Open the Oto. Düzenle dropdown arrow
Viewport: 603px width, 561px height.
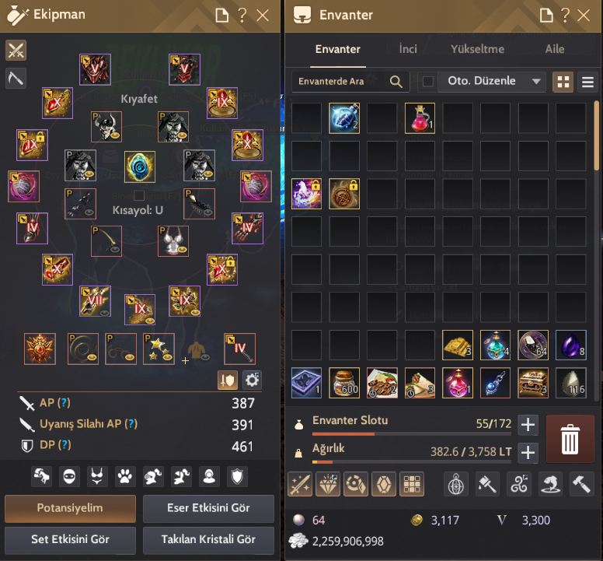(x=536, y=81)
